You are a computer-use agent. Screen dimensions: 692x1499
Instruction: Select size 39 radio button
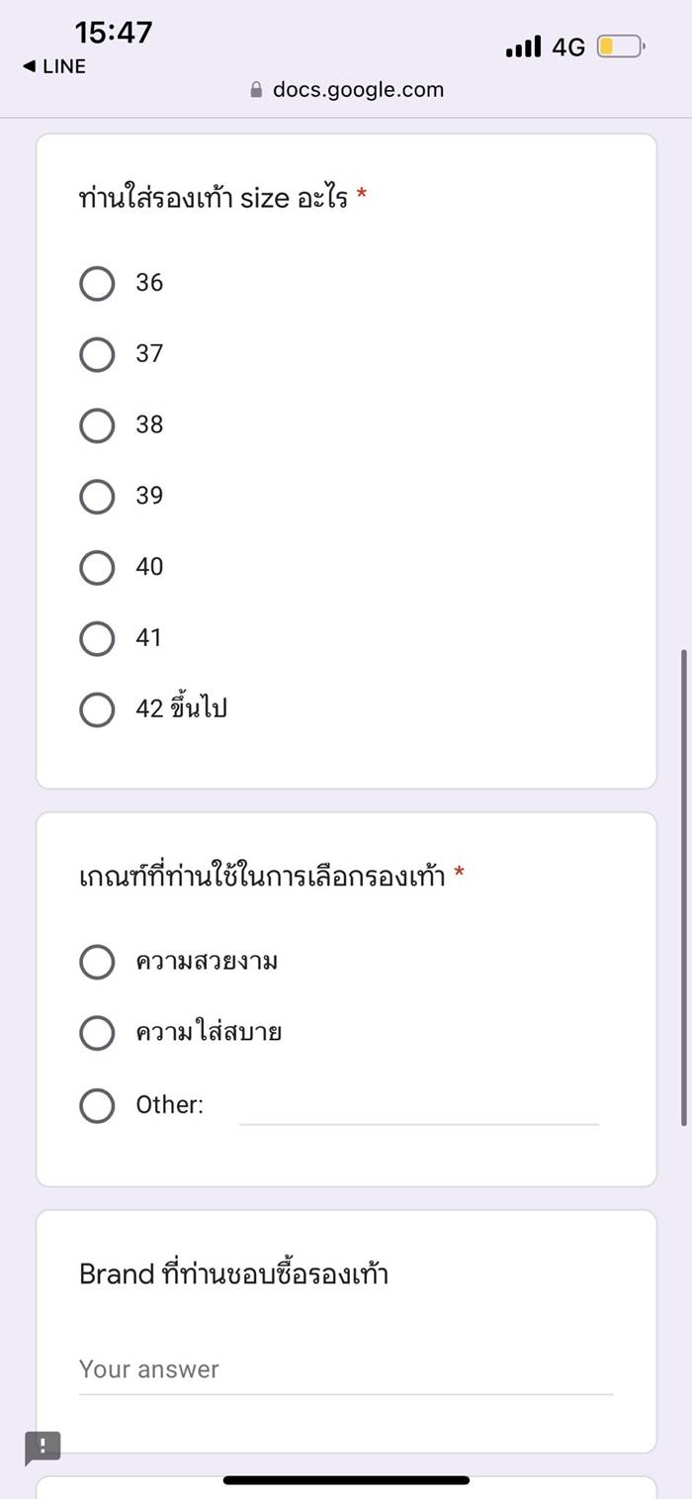[96, 496]
